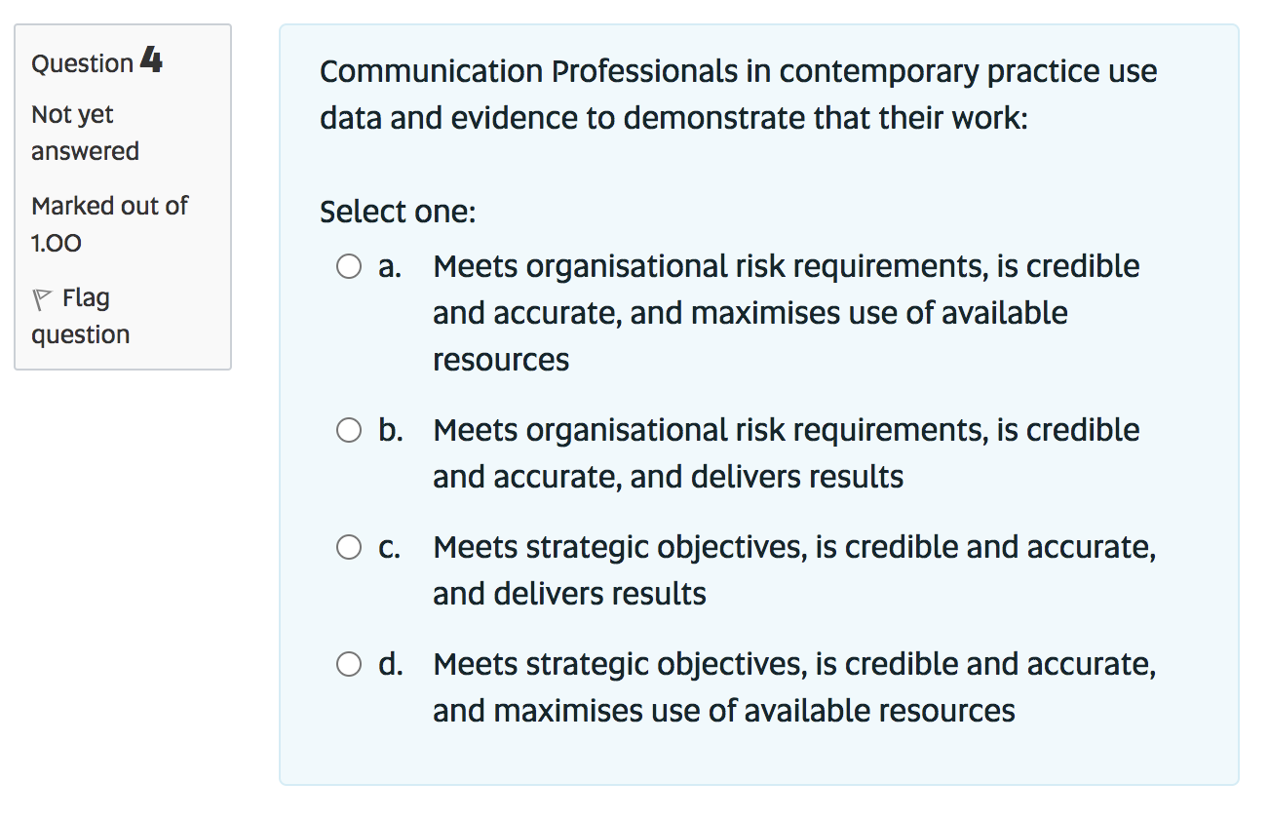The image size is (1269, 821).
Task: Click the question information side panel
Action: (122, 195)
